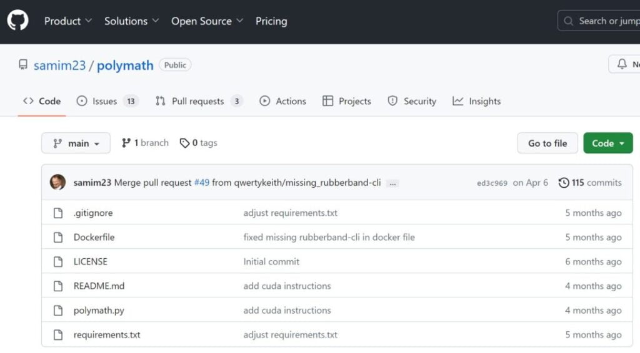Expand the commit message ellipsis button
The width and height of the screenshot is (640, 353).
(x=392, y=183)
